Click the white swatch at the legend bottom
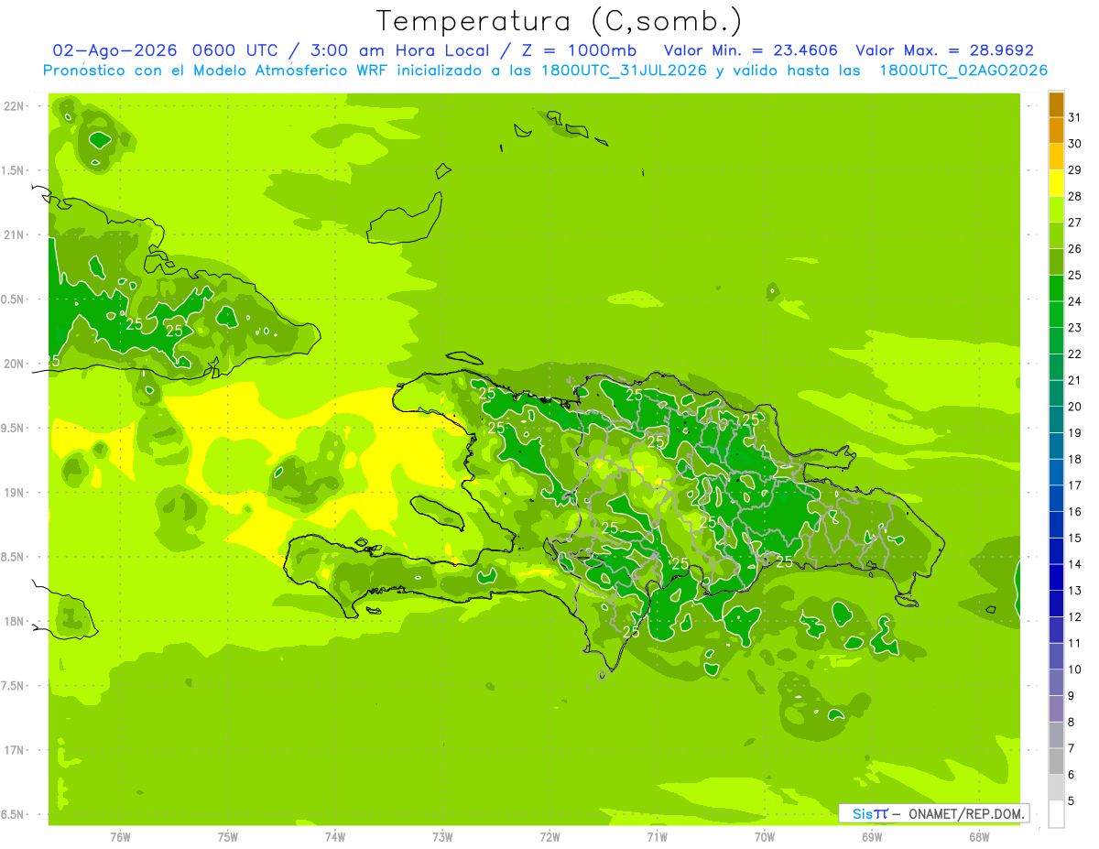Image resolution: width=1099 pixels, height=849 pixels. click(x=1056, y=814)
